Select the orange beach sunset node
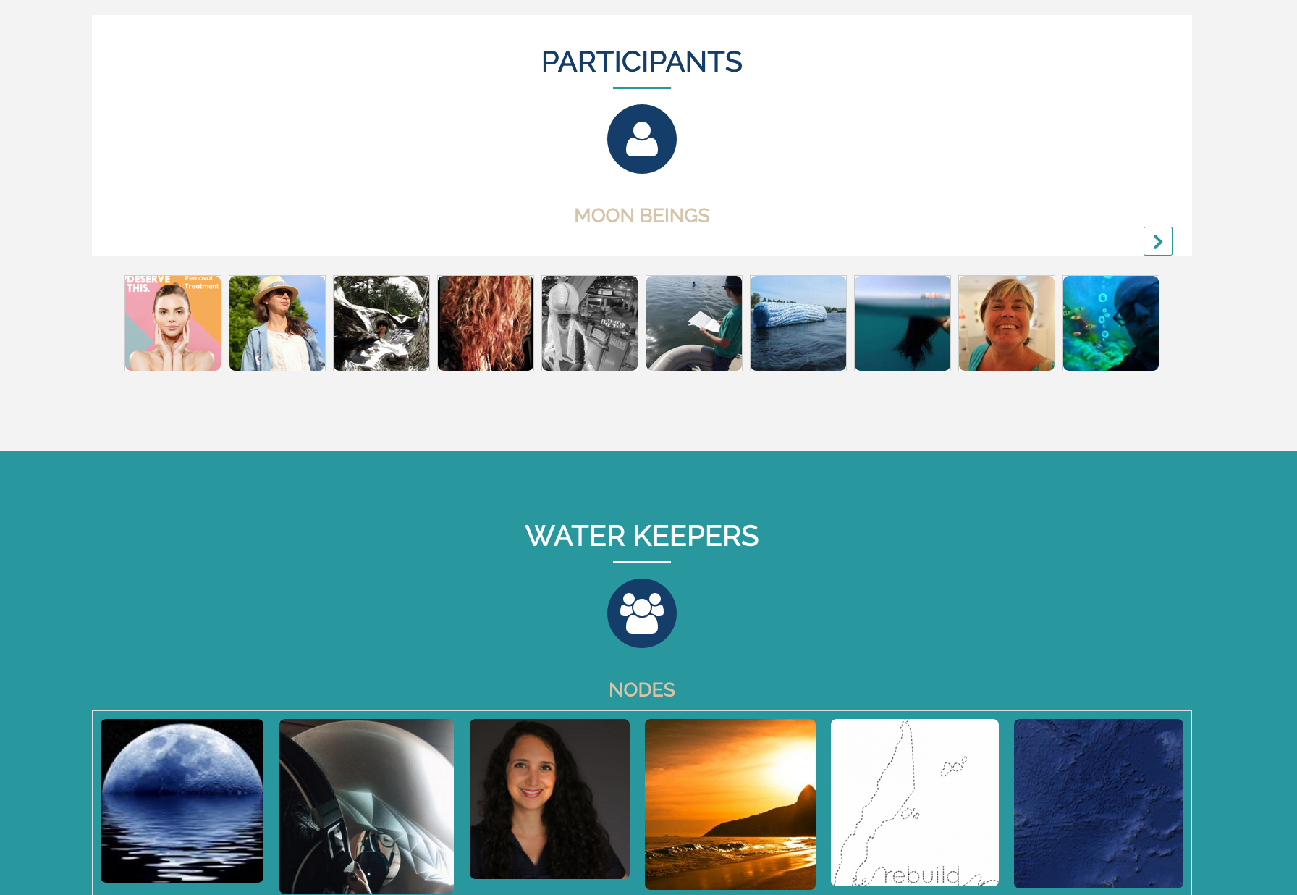1297x895 pixels. tap(730, 804)
